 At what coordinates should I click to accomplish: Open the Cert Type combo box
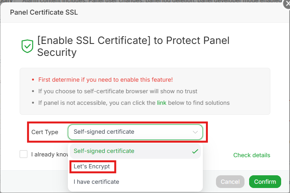[135, 132]
